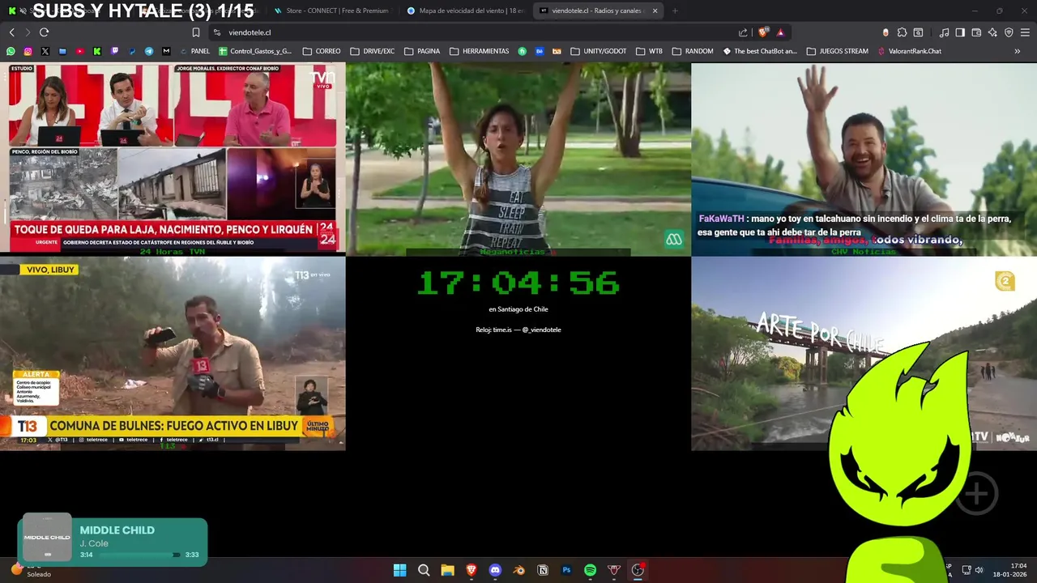Open Brave Shields lion icon
This screenshot has height=583, width=1037.
(x=763, y=32)
